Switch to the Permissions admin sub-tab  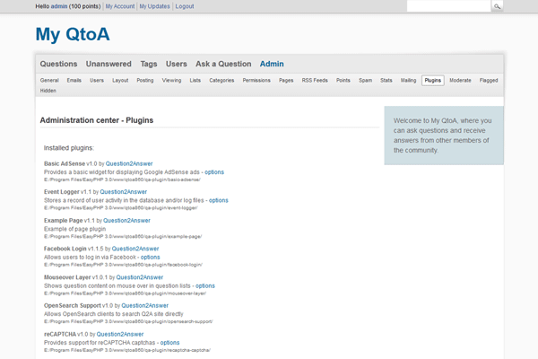[x=256, y=81]
